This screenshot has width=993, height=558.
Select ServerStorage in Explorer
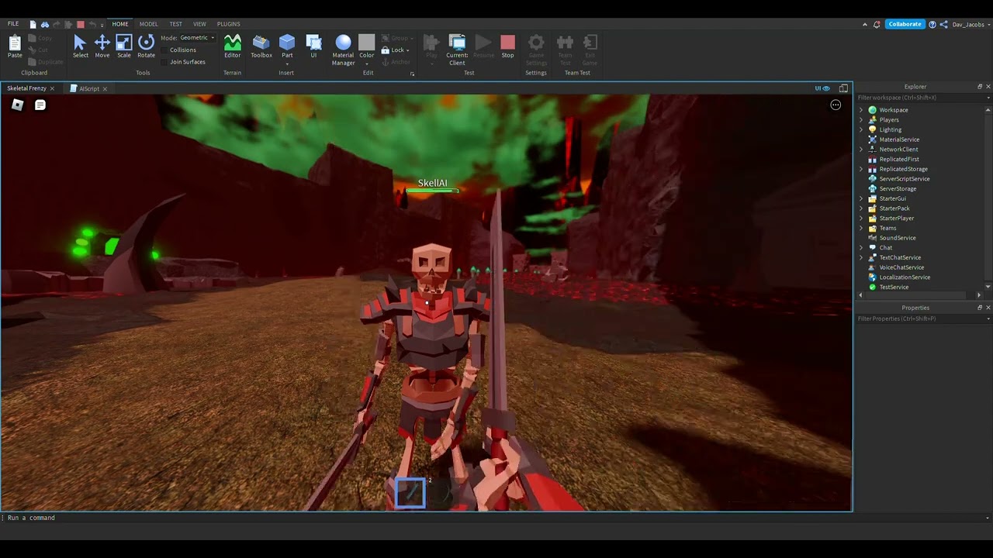(898, 189)
